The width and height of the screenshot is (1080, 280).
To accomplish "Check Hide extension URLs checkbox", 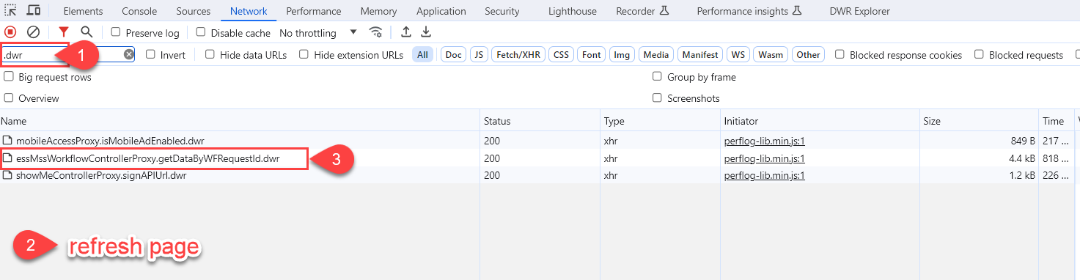I will click(304, 54).
